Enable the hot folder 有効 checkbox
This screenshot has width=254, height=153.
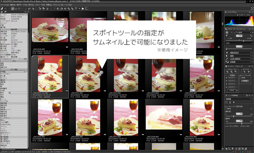241,78
